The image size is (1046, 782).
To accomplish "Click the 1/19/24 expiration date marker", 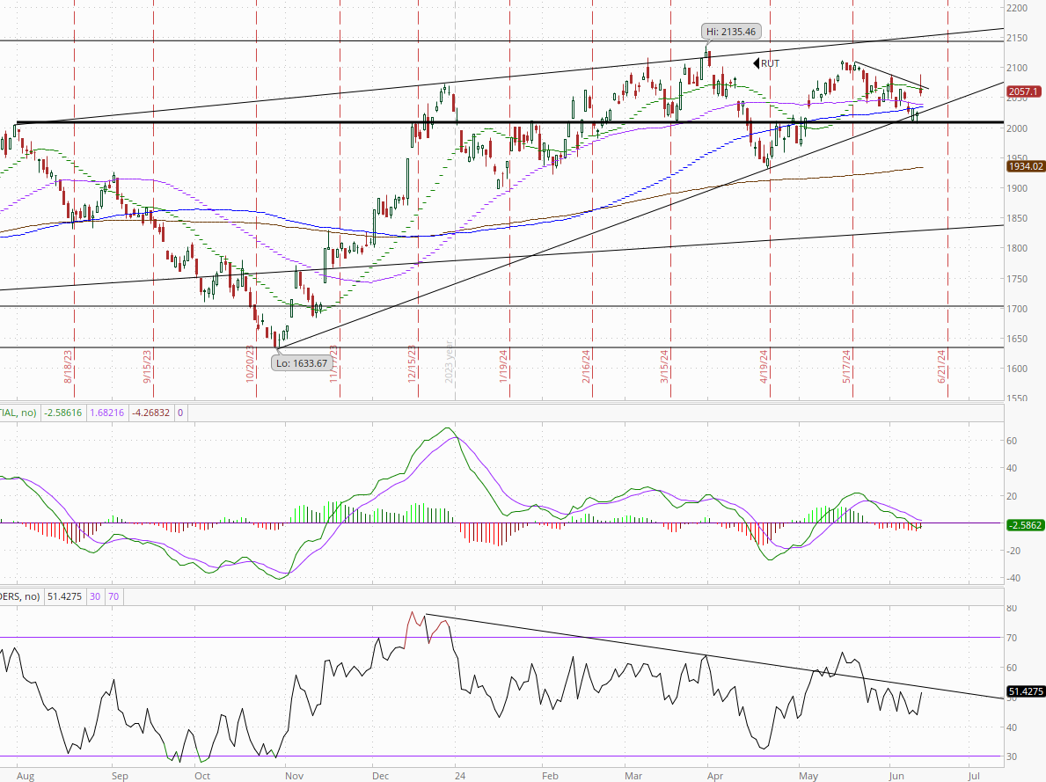I will [504, 366].
